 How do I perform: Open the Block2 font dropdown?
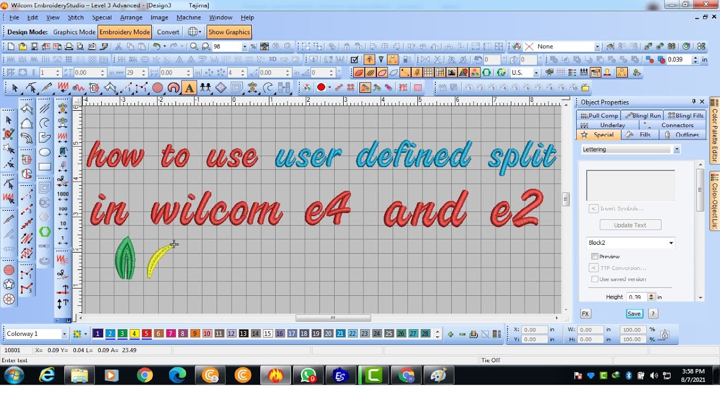(x=671, y=243)
